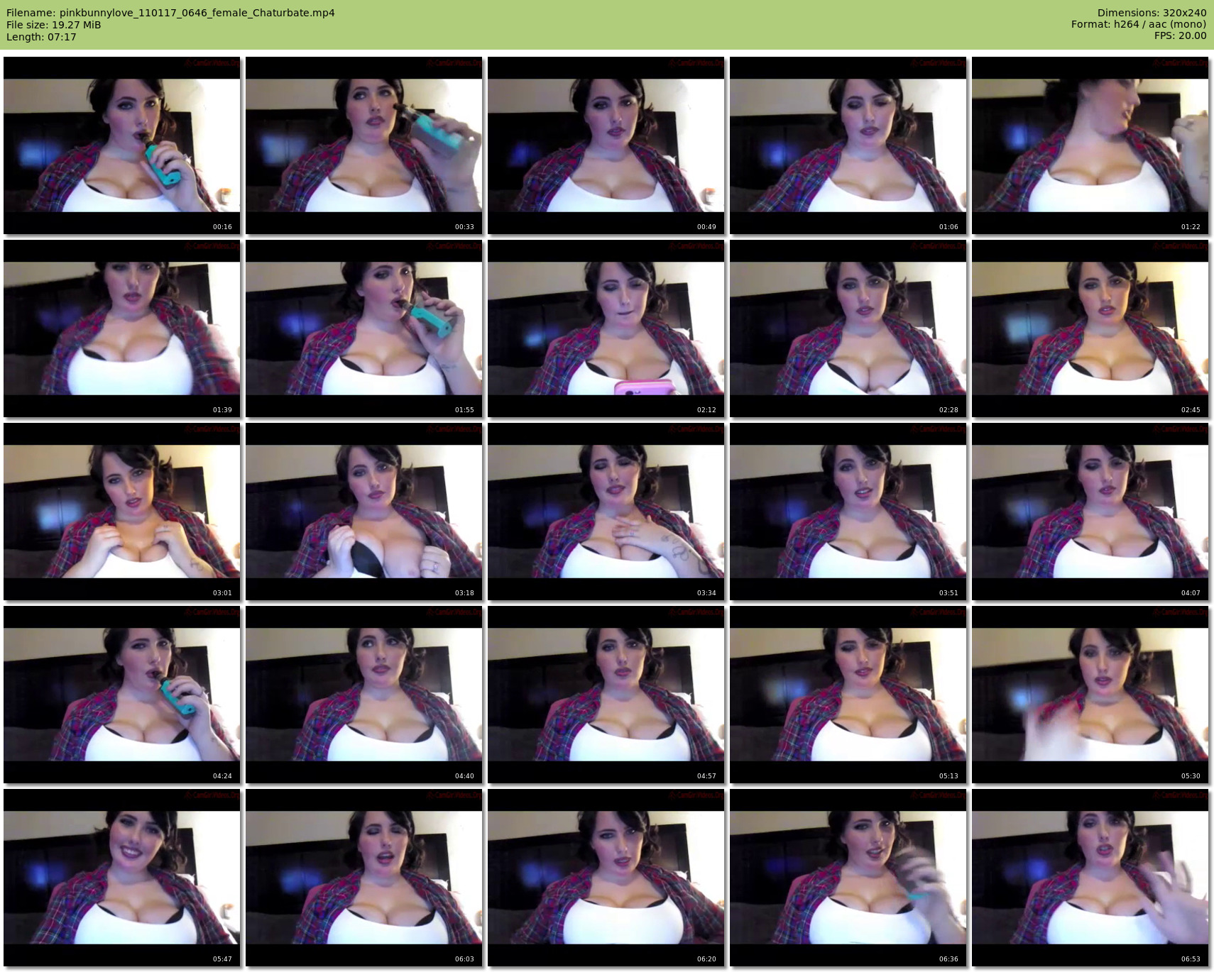Open the frame timestamped 05:30
This screenshot has width=1214, height=972.
click(x=1090, y=695)
